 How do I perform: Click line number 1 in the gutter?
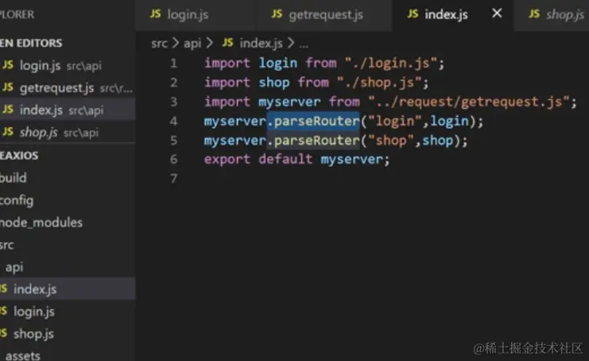tap(173, 63)
